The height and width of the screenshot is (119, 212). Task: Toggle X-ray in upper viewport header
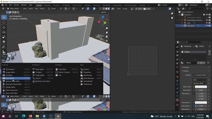coord(100,9)
